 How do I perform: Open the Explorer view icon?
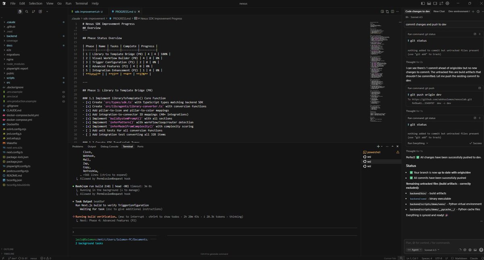click(x=20, y=11)
